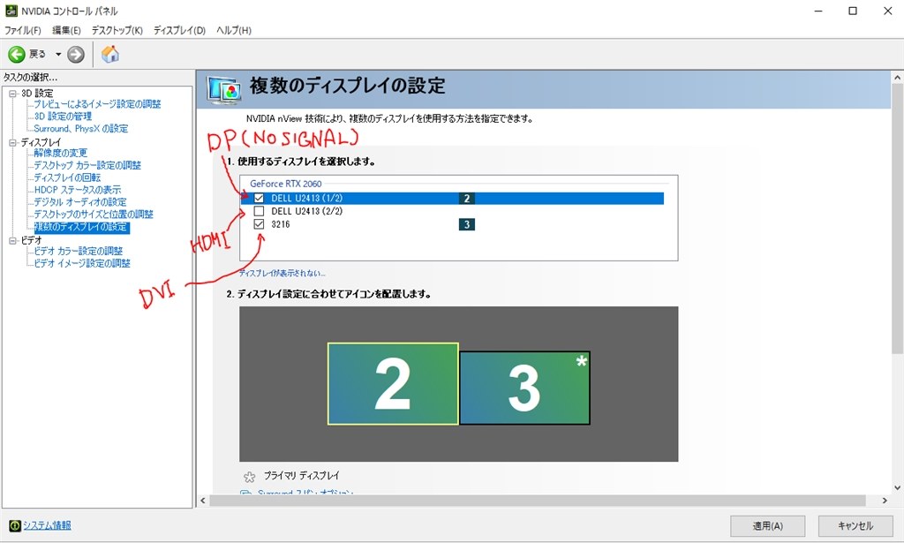Click vertical scrollbar up arrow
The height and width of the screenshot is (543, 904).
897,77
